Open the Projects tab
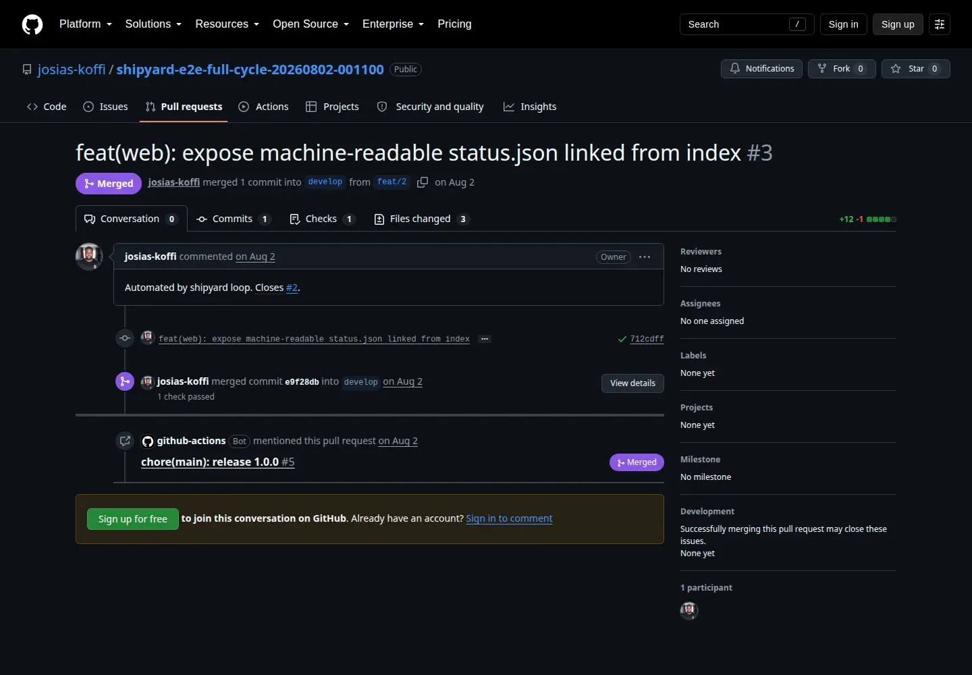The image size is (972, 675). tap(332, 107)
